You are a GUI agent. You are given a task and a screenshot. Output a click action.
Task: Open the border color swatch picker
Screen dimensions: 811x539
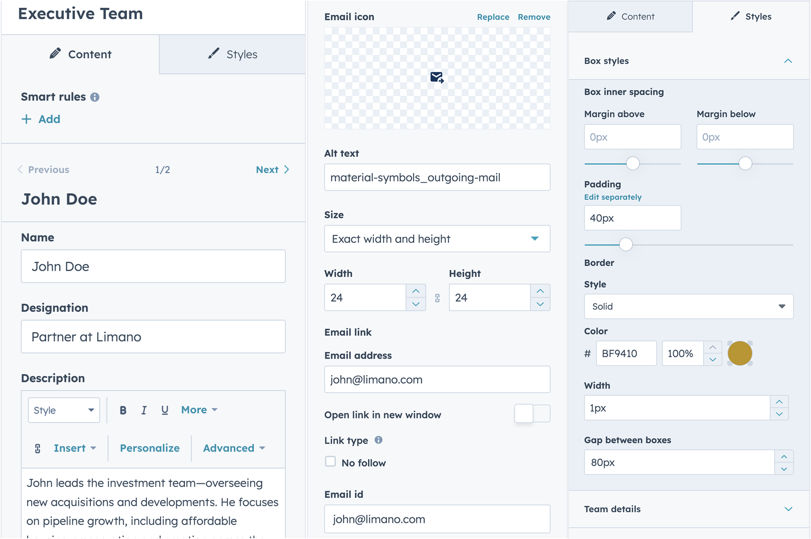740,353
